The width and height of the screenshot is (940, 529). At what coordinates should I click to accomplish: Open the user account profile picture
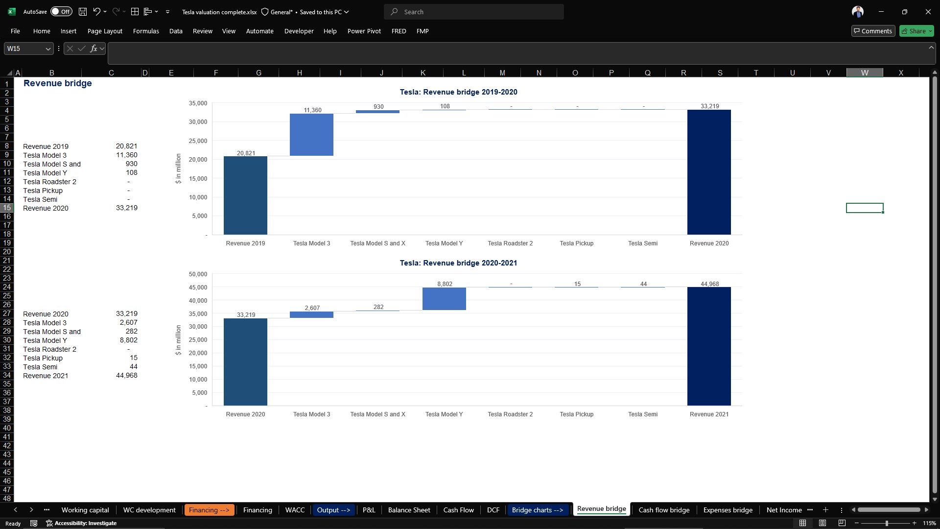point(858,12)
